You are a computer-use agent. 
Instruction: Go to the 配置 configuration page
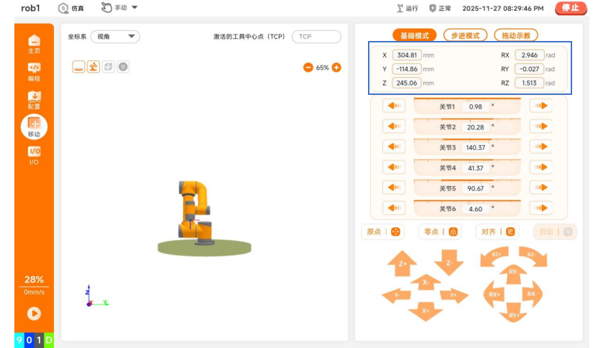[x=34, y=99]
